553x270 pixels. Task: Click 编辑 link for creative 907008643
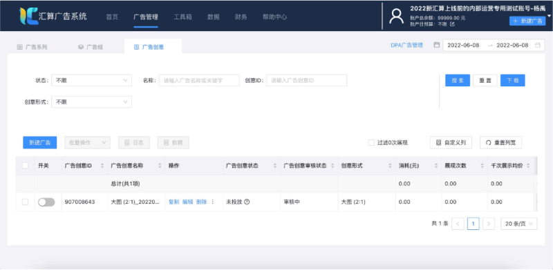click(187, 202)
